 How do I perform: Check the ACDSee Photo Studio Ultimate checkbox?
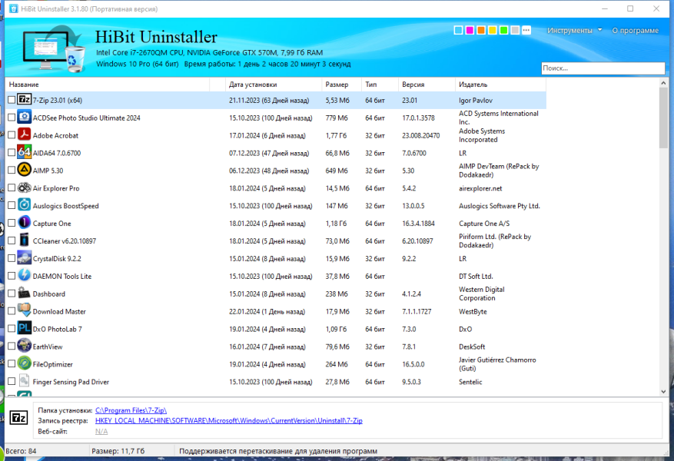coord(12,118)
